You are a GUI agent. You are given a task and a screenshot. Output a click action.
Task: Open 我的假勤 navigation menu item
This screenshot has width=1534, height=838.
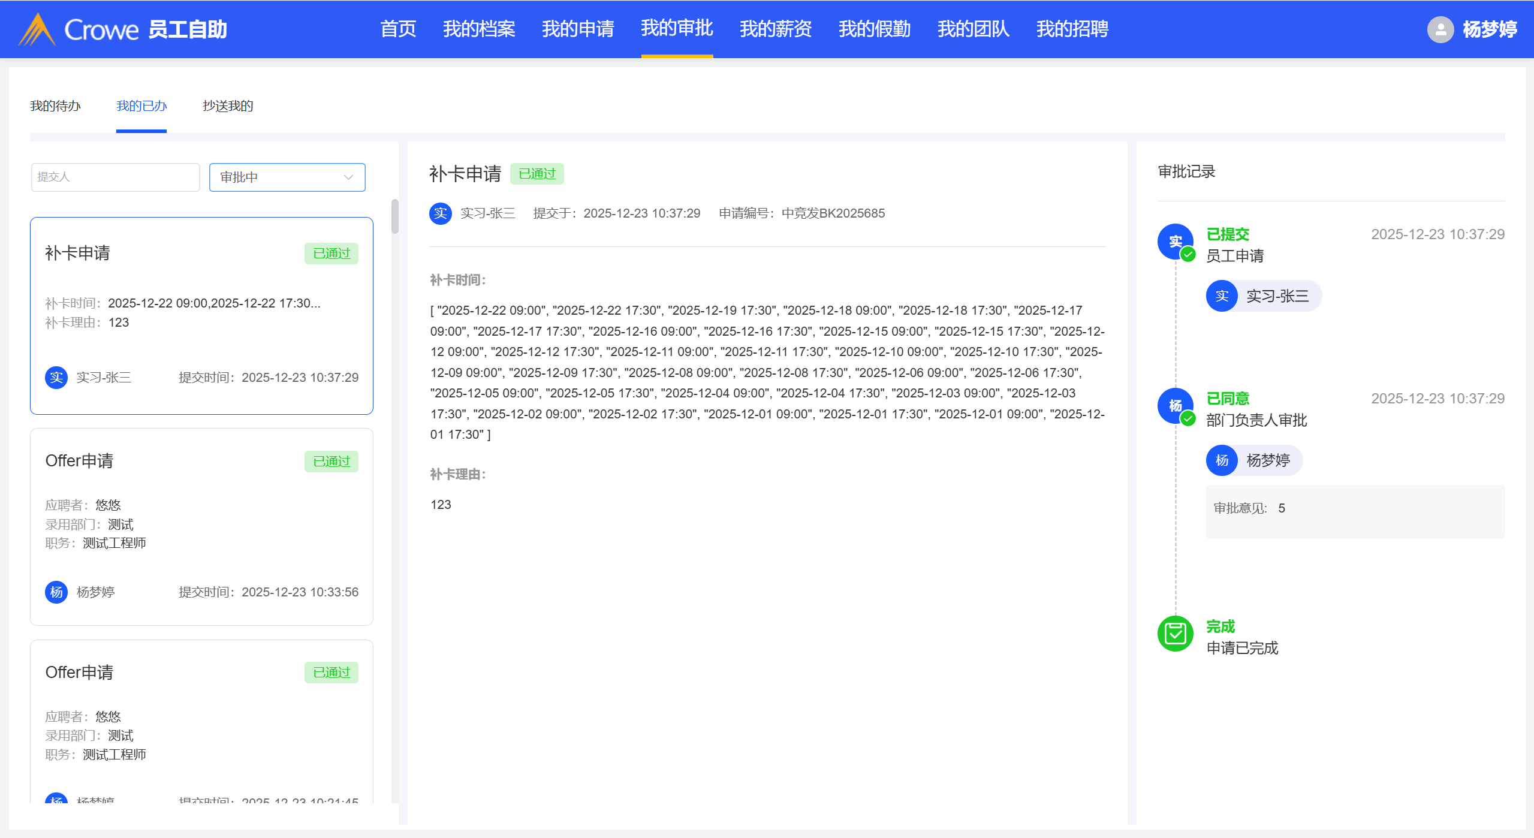(x=874, y=29)
